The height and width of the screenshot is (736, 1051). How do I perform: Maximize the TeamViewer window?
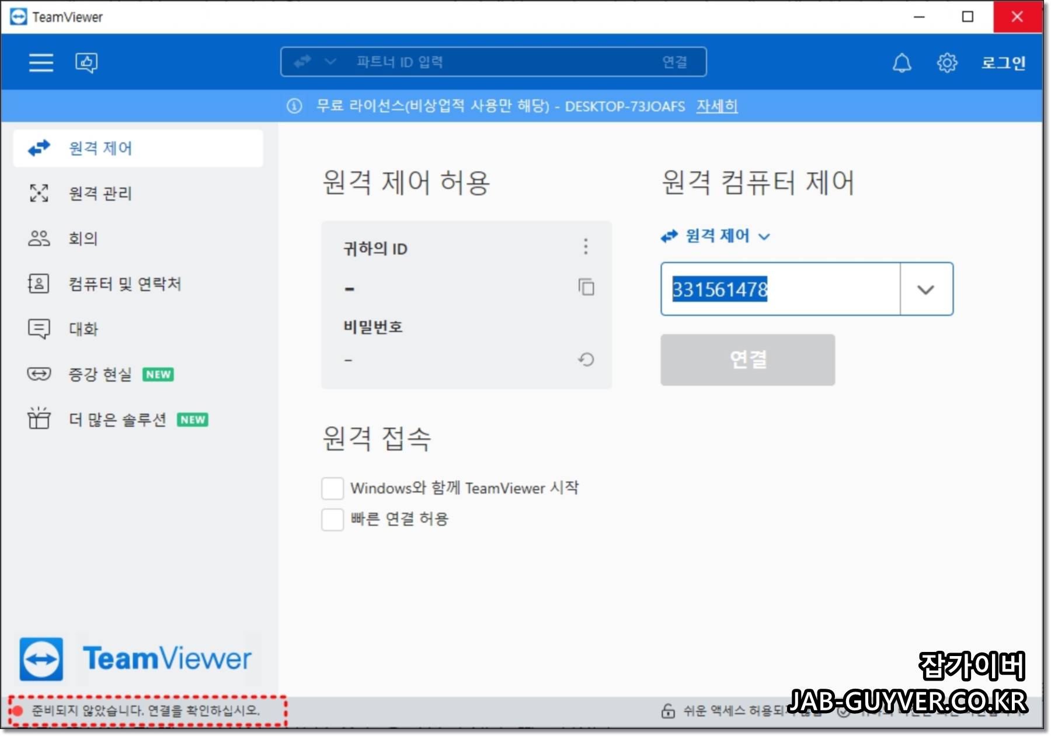968,17
